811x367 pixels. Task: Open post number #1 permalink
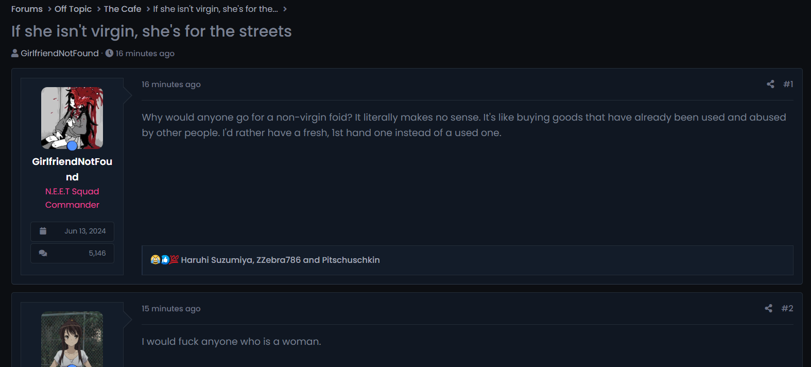[788, 84]
